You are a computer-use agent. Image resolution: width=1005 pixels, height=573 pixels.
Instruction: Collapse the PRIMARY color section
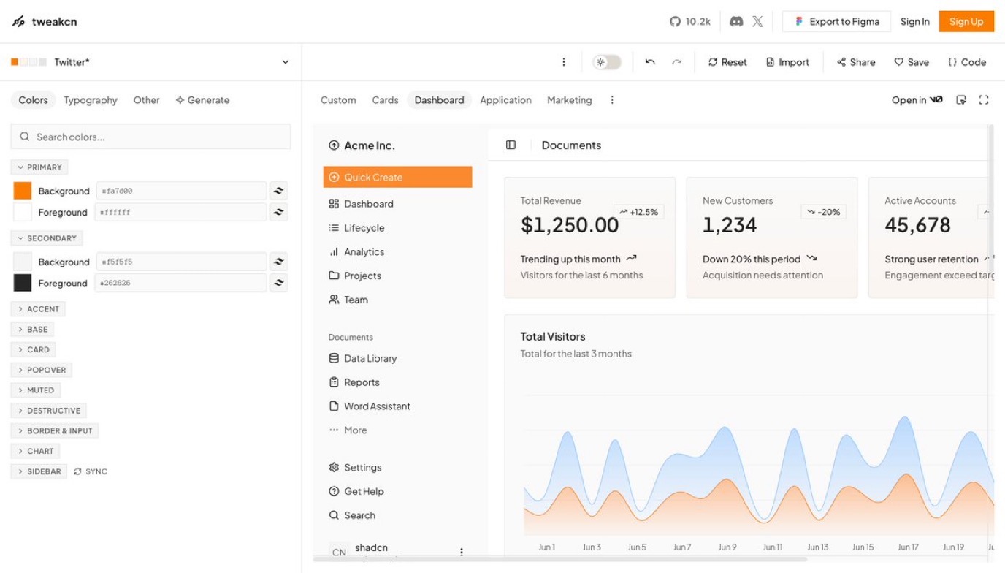(x=39, y=167)
